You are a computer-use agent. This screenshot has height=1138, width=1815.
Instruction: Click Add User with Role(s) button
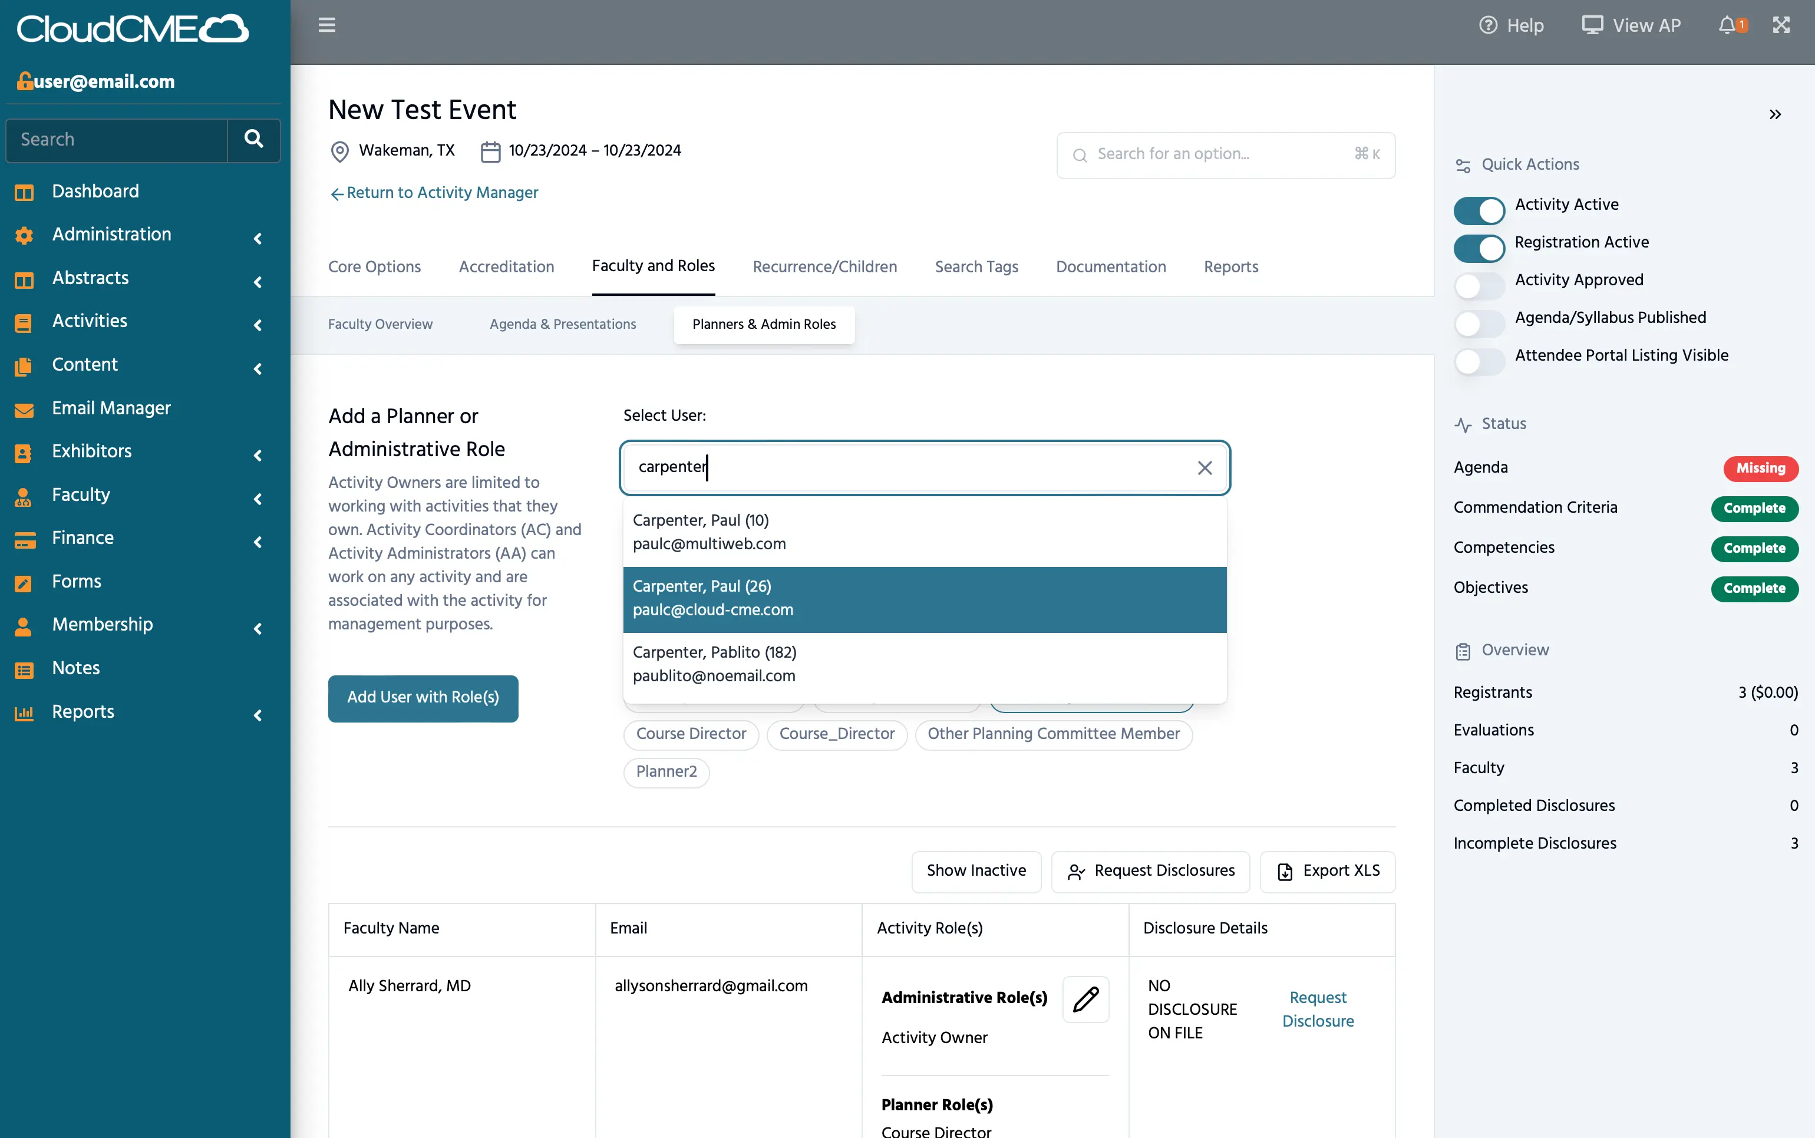pyautogui.click(x=423, y=698)
